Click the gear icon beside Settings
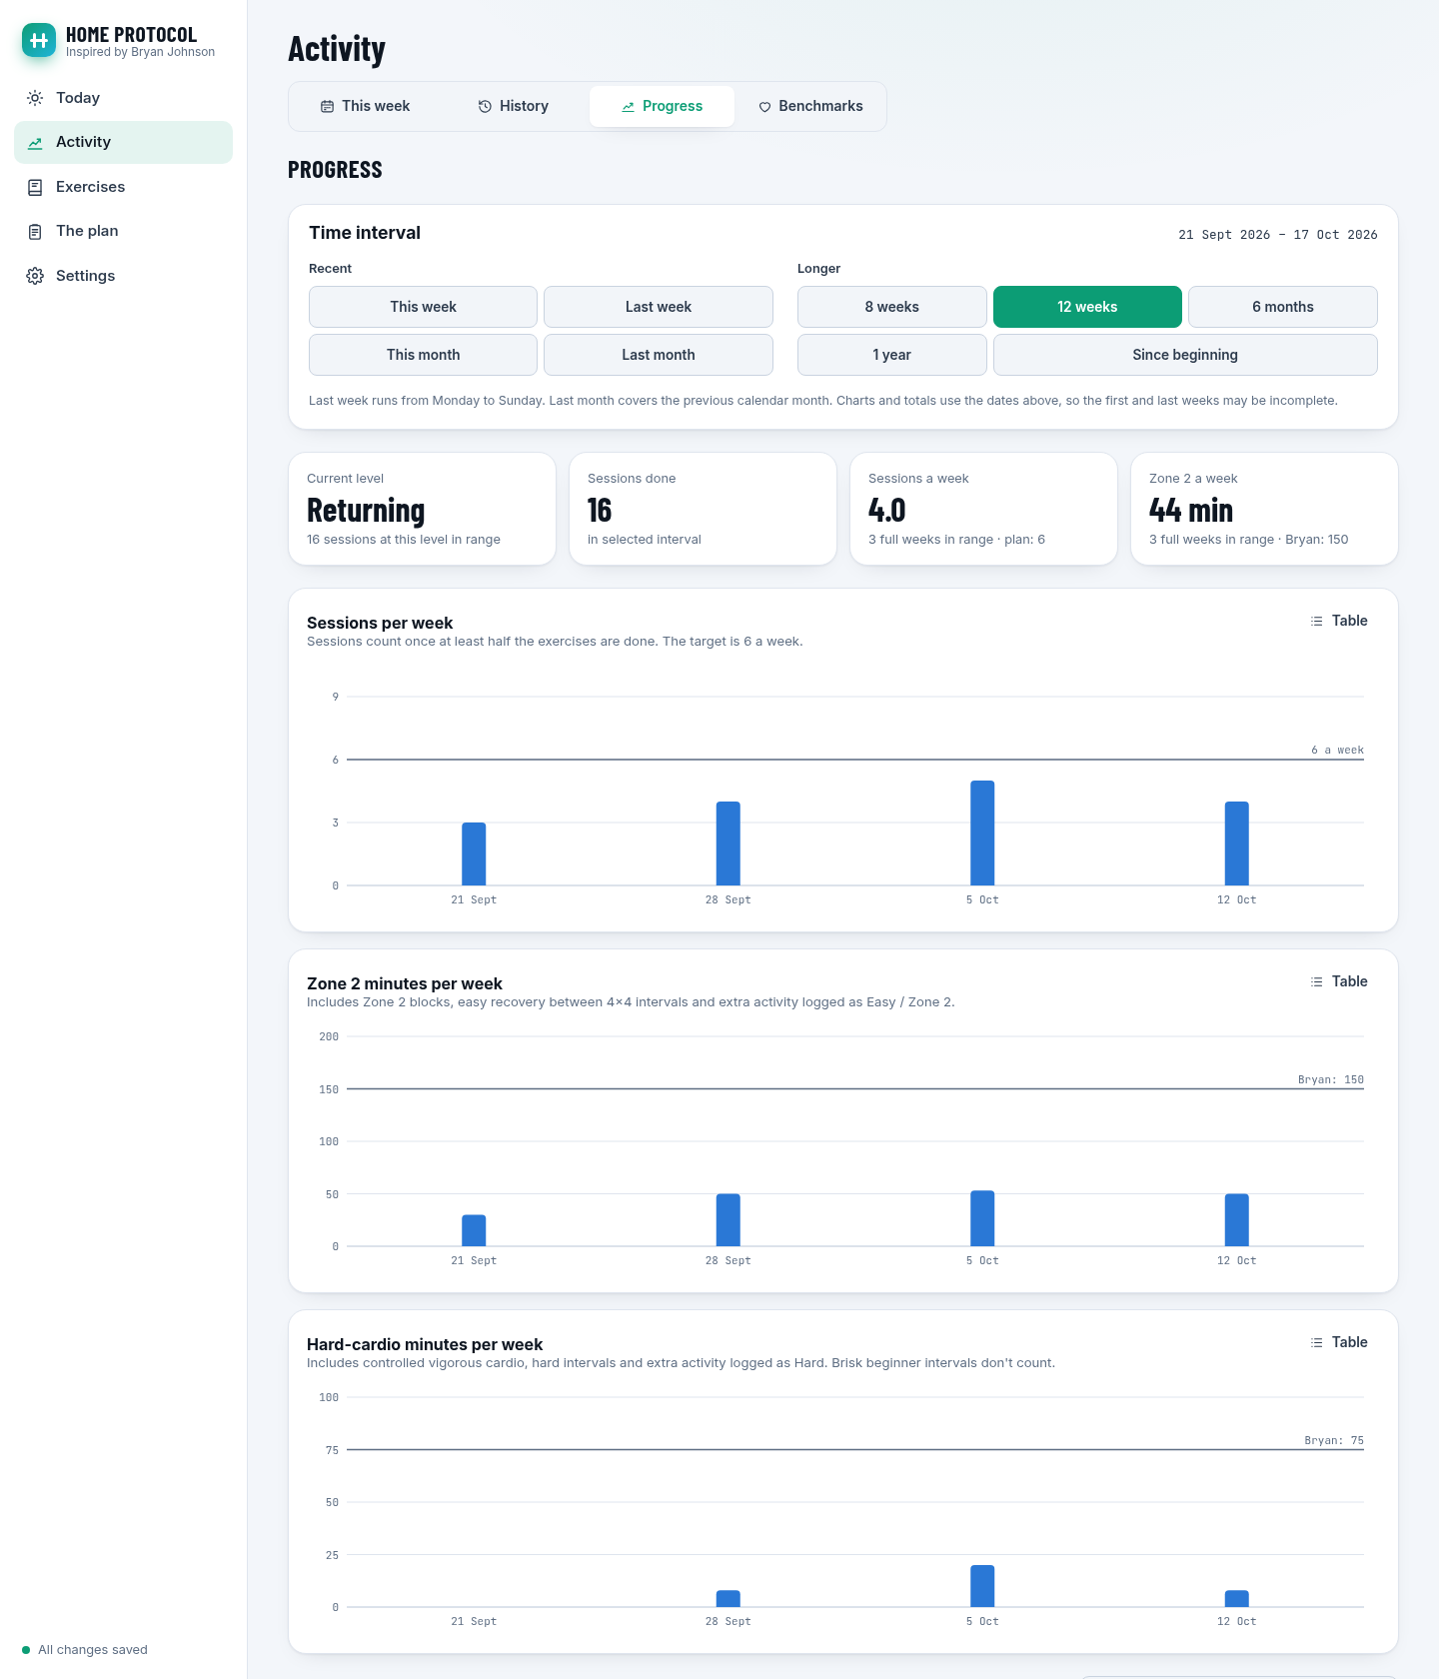The image size is (1439, 1679). [x=35, y=276]
